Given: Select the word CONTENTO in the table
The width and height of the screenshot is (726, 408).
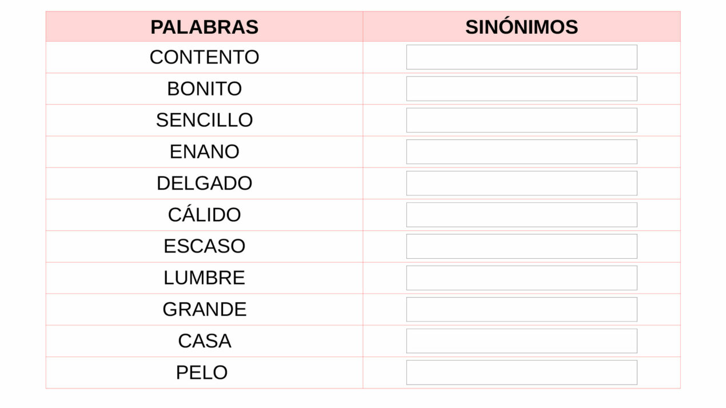Looking at the screenshot, I should click(204, 57).
